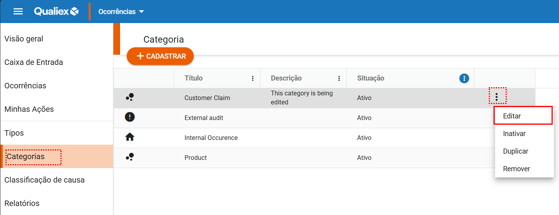This screenshot has height=215, width=559.
Task: Open Caixa de Entrada in sidebar
Action: 34,62
